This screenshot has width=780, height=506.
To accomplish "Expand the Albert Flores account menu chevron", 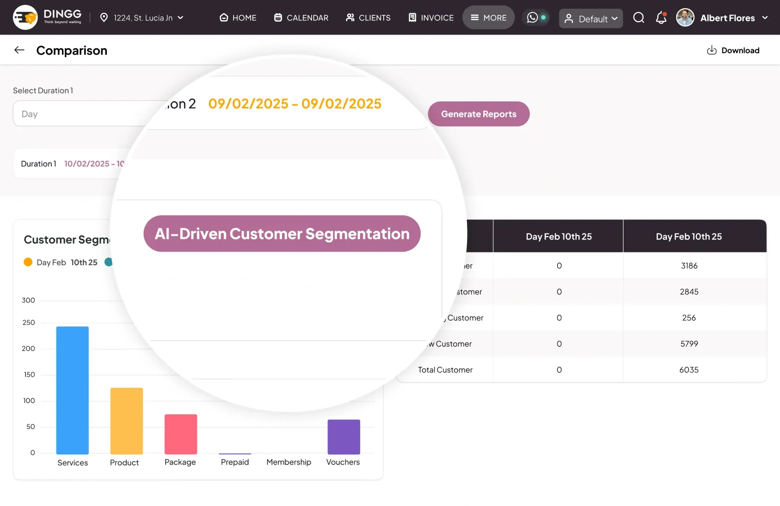I will [x=765, y=18].
